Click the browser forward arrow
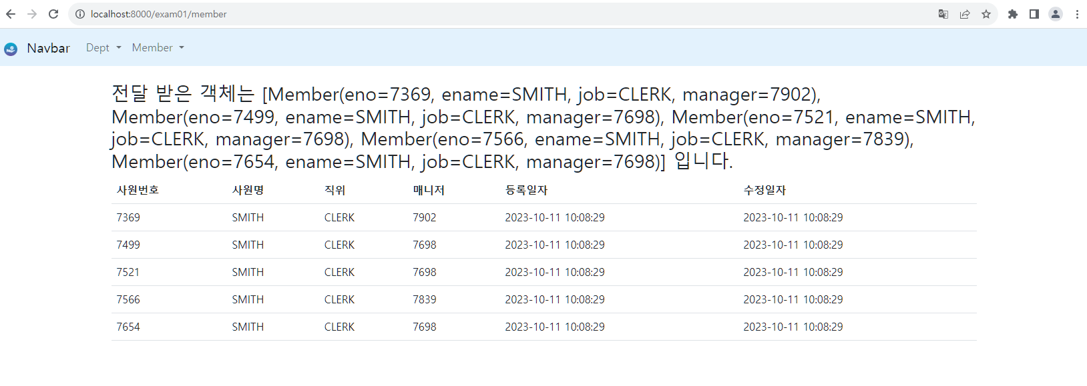This screenshot has width=1087, height=386. coord(32,14)
